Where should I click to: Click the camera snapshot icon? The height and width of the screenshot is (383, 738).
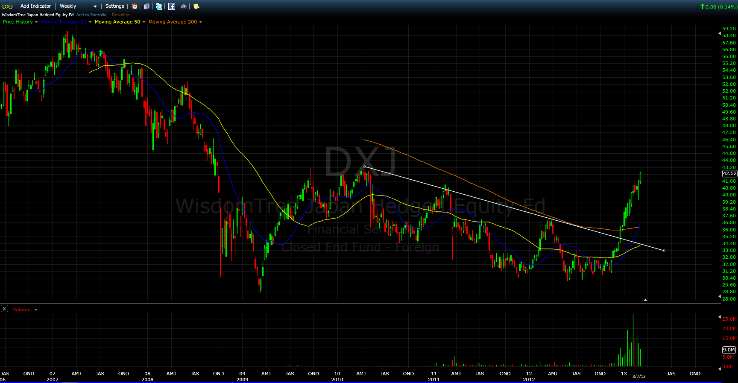tap(184, 6)
